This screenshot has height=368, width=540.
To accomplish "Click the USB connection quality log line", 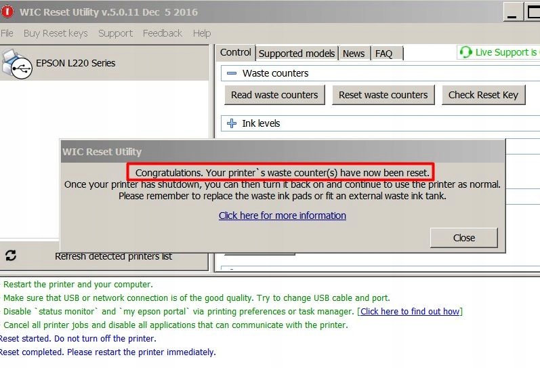I will [196, 298].
